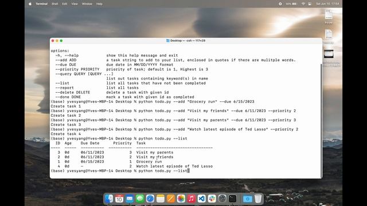The height and width of the screenshot is (206, 367).
Task: Click the '--query QUERY [QUERY ...]' text
Action: point(84,74)
